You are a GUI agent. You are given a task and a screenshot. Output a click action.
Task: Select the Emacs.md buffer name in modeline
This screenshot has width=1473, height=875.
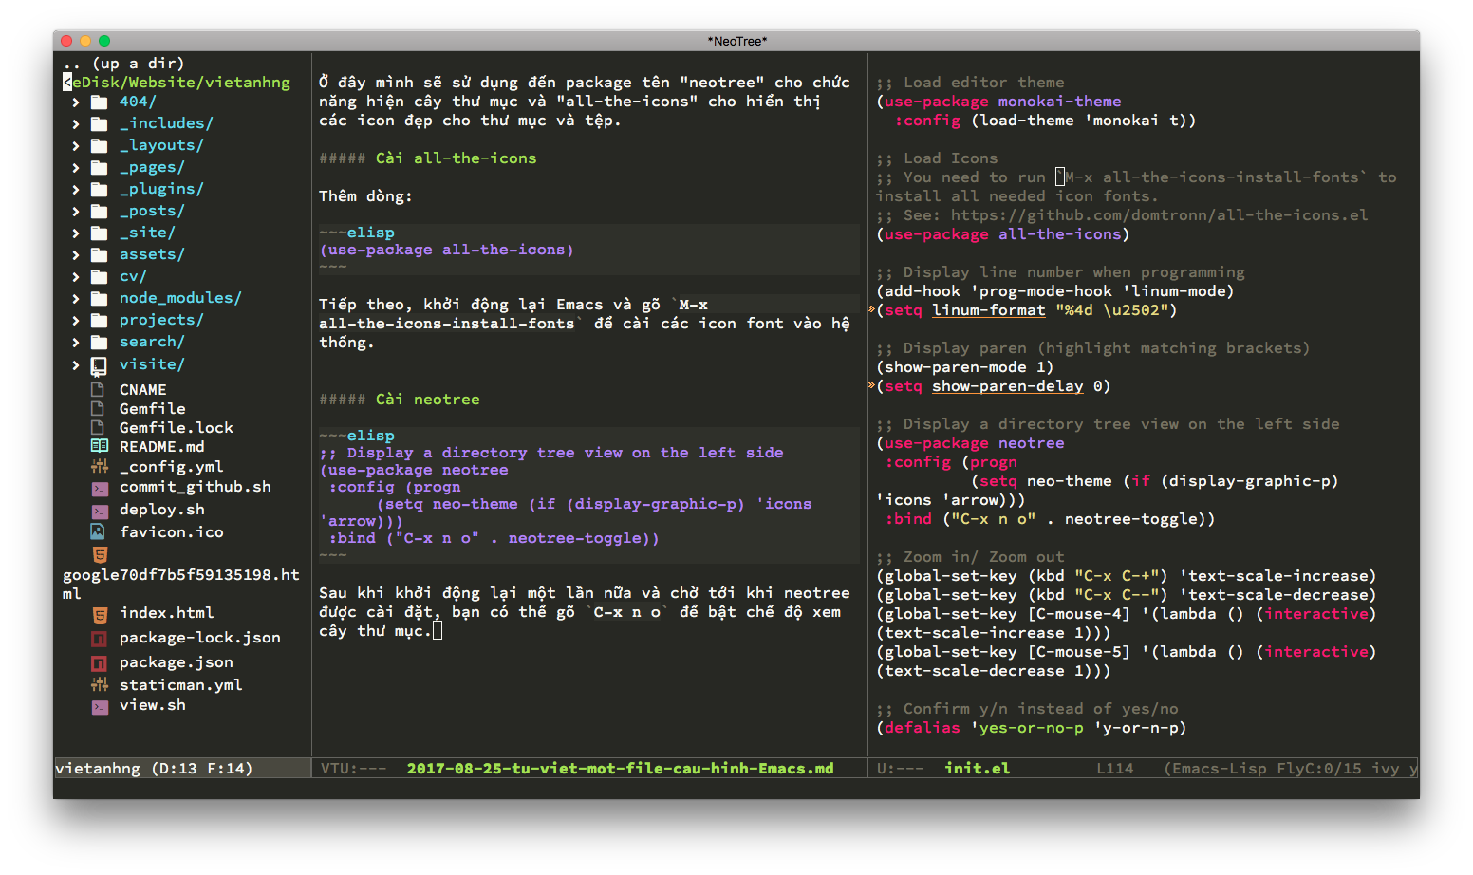click(x=618, y=768)
